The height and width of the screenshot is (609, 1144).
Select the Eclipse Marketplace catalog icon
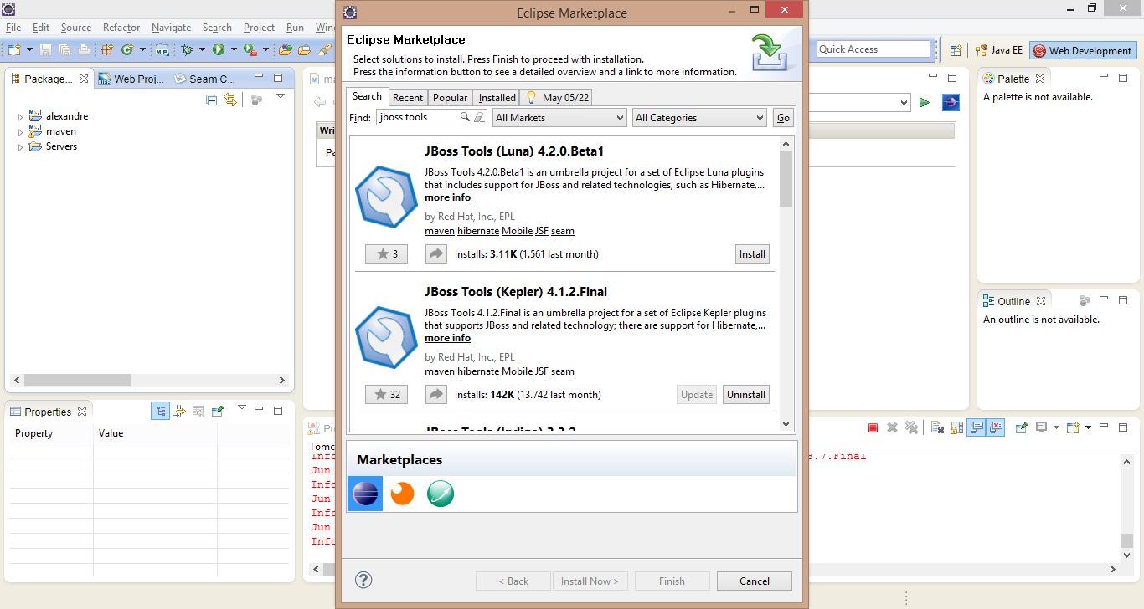[x=365, y=494]
